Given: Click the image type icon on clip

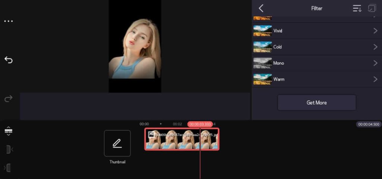Looking at the screenshot, I should tap(151, 134).
